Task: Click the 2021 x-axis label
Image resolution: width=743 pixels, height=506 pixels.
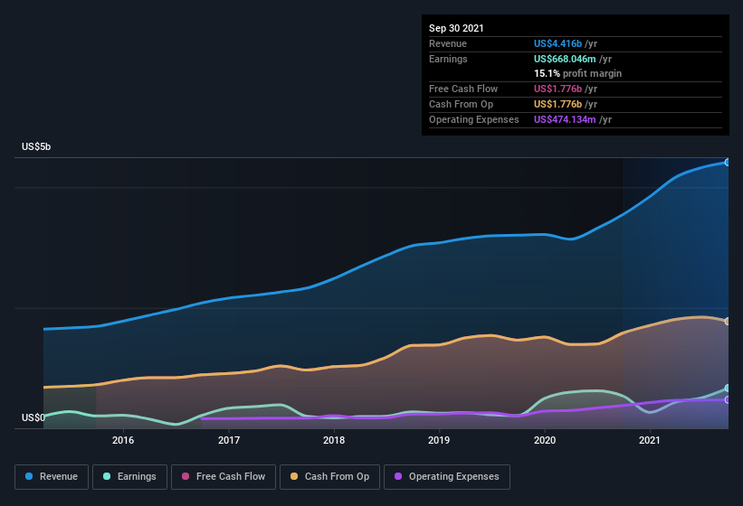Action: (650, 440)
